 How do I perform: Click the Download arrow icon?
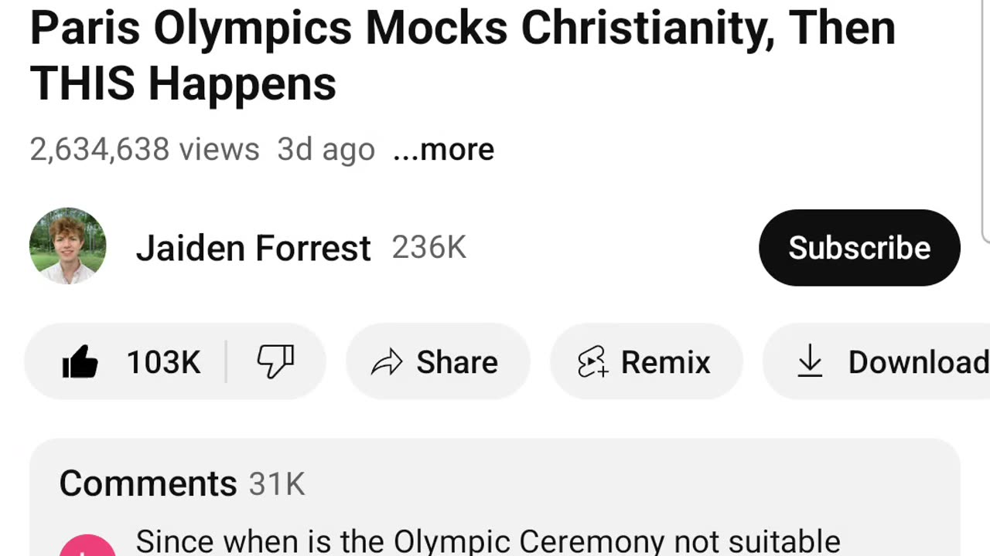(810, 361)
